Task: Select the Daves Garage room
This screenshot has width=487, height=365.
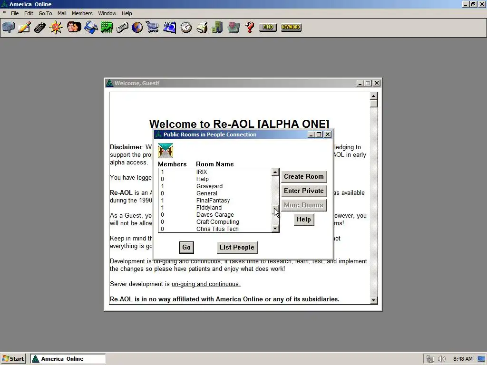Action: (214, 215)
